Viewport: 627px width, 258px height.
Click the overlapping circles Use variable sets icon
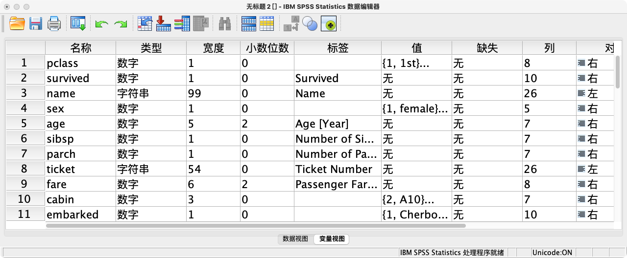(x=310, y=23)
